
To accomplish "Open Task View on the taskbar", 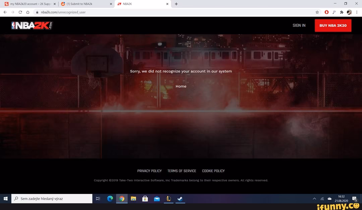I will pos(98,199).
